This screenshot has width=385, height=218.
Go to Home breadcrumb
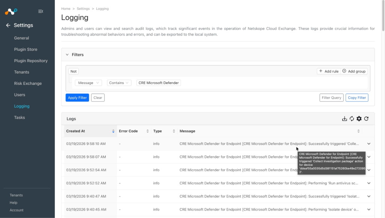pyautogui.click(x=66, y=9)
